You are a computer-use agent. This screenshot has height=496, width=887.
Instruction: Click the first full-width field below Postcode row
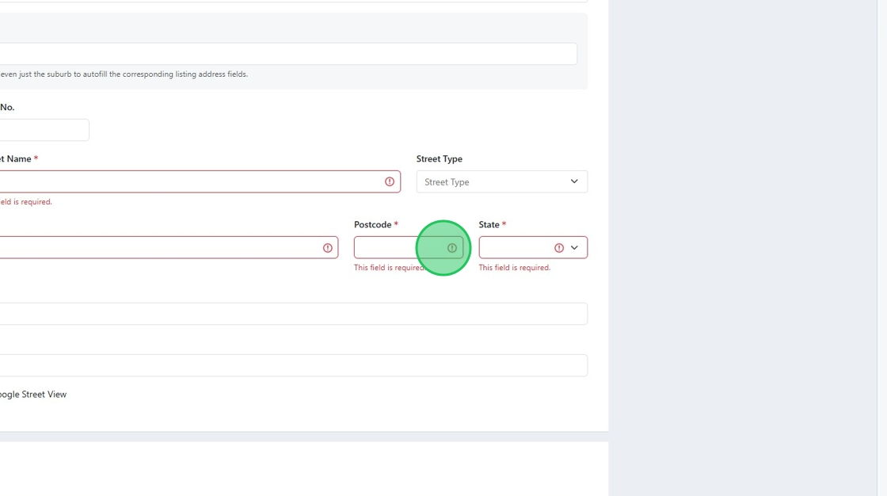pyautogui.click(x=293, y=314)
